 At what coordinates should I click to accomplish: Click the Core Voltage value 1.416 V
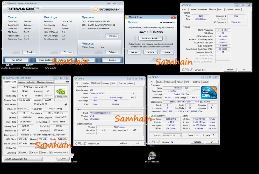tap(193, 98)
